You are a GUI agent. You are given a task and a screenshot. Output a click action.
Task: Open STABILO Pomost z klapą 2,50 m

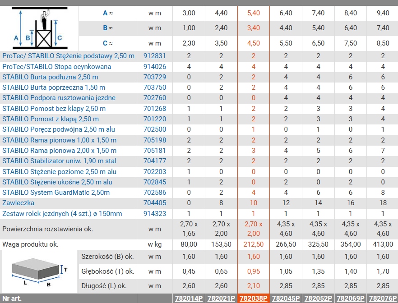tap(51, 119)
